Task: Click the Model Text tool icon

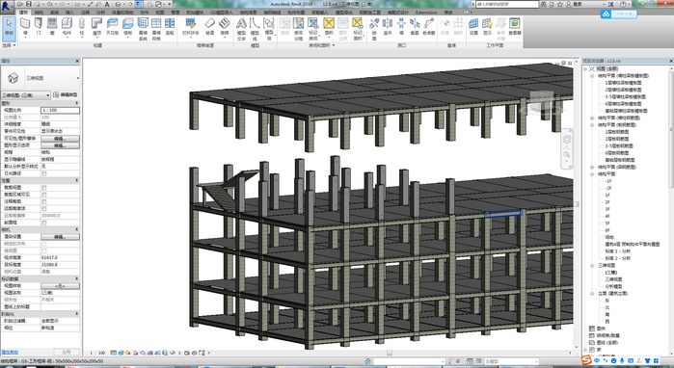Action: pos(242,28)
